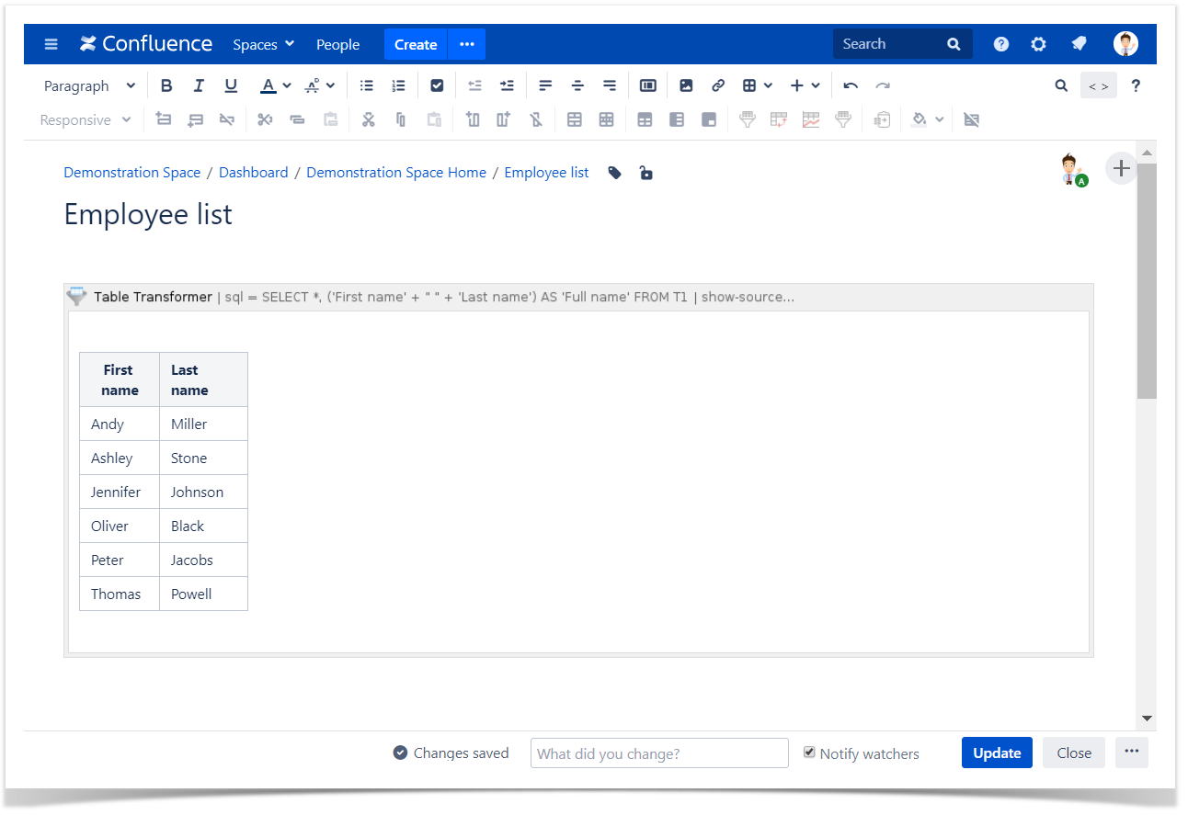Open the page labels tag icon
Screen dimensions: 1188x815
[615, 173]
